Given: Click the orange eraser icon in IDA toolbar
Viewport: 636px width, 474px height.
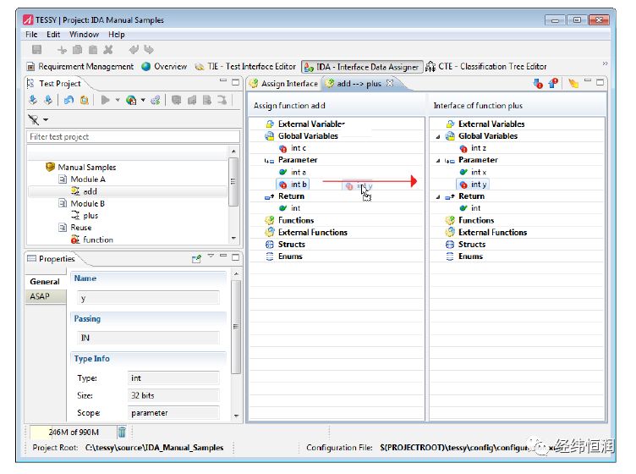Looking at the screenshot, I should [573, 83].
